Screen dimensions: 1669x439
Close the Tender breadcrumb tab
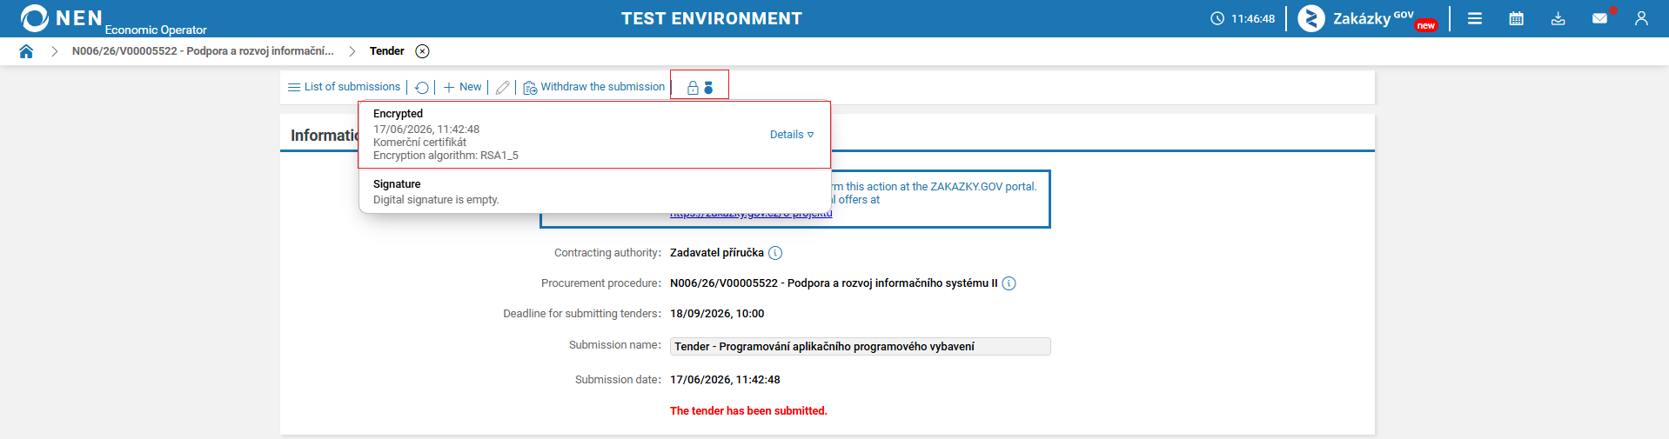click(x=422, y=51)
